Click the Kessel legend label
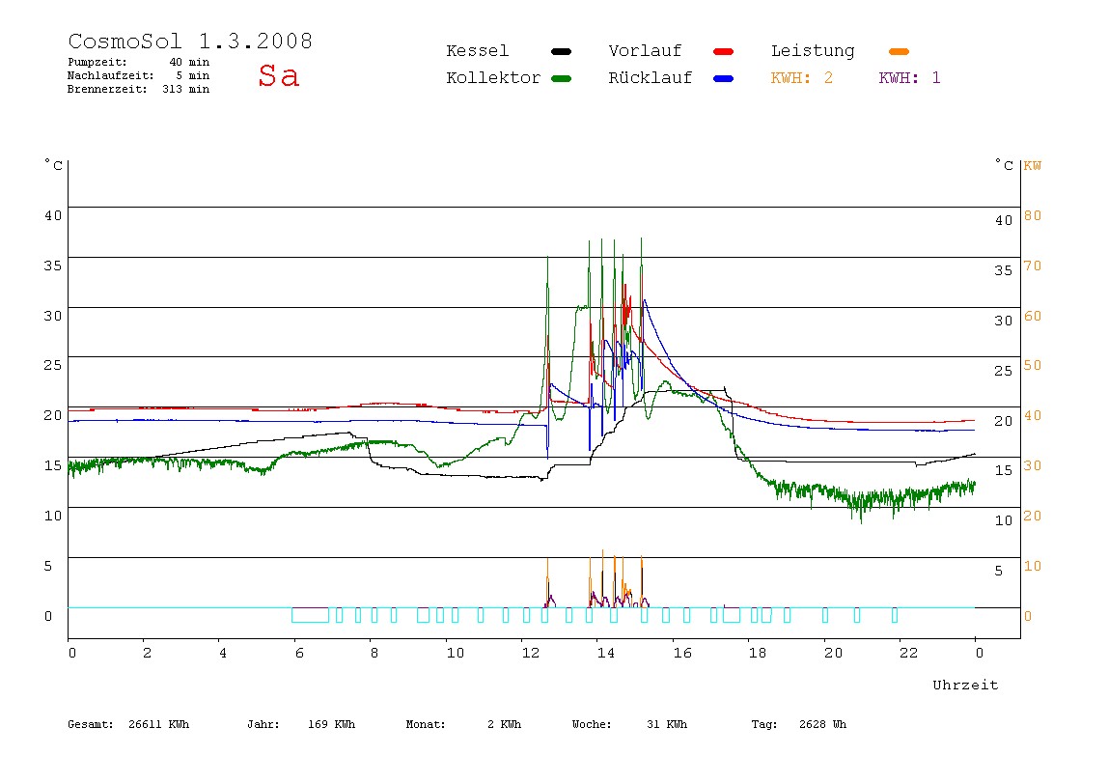This screenshot has height=784, width=1108. point(477,51)
